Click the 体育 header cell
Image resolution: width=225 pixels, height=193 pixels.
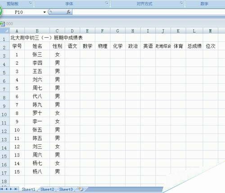tap(178, 46)
